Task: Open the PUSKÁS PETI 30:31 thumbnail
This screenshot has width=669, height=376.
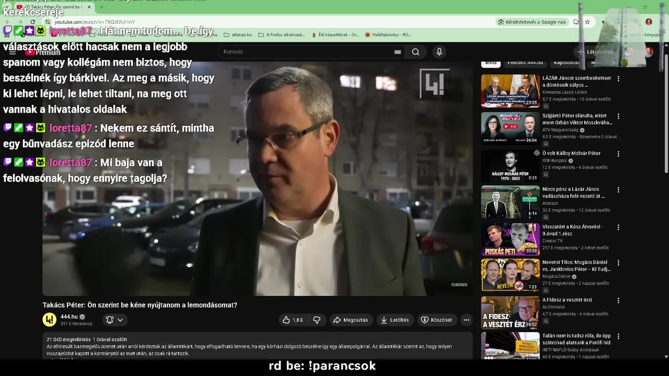Action: pyautogui.click(x=510, y=240)
